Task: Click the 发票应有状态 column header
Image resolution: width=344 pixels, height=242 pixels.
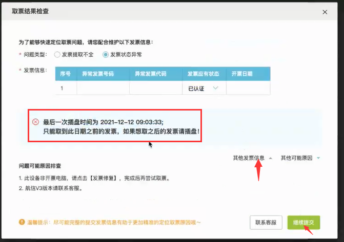Action: click(x=204, y=74)
